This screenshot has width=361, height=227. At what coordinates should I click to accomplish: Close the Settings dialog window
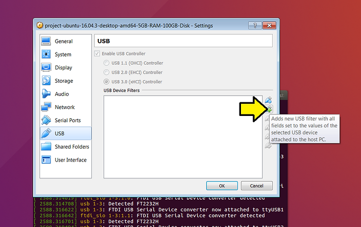269,25
